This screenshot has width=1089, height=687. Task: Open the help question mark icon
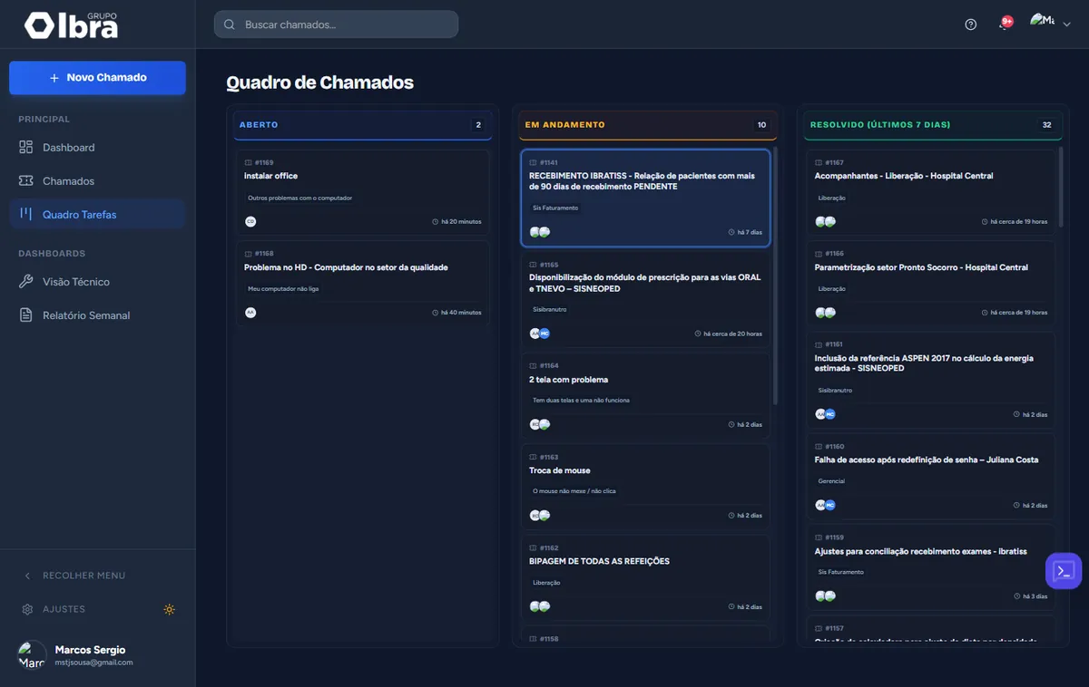[971, 24]
